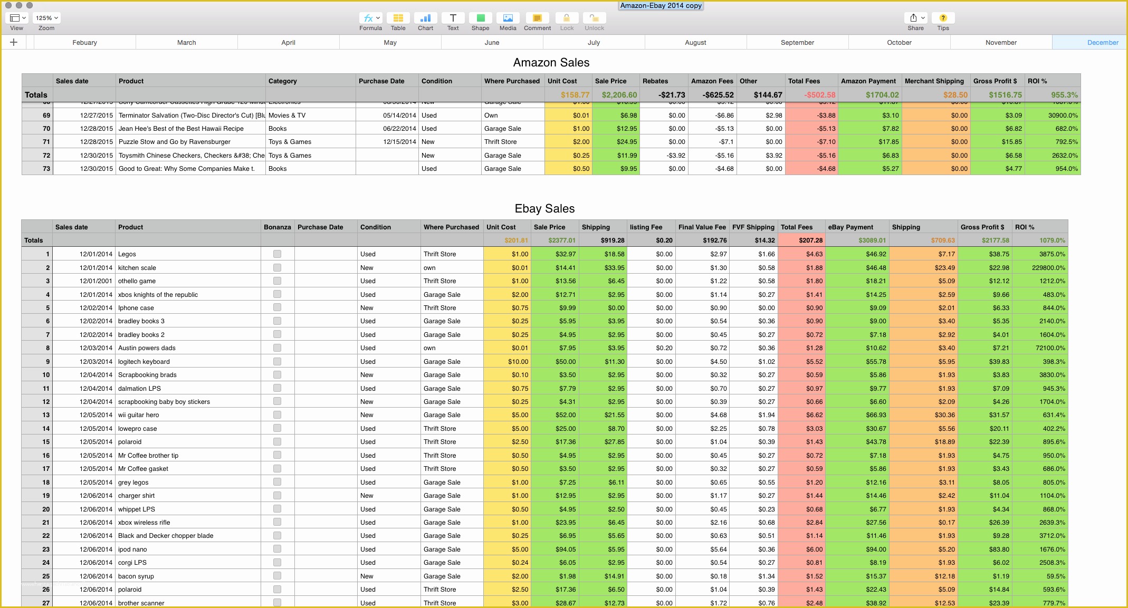Viewport: 1128px width, 608px height.
Task: Click the add sheet plus button
Action: 14,43
